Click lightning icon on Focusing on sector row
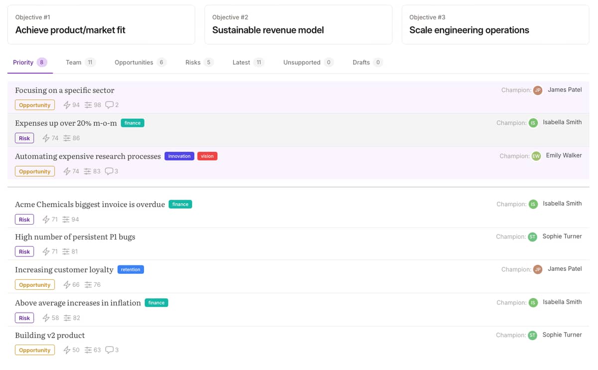 pos(67,105)
